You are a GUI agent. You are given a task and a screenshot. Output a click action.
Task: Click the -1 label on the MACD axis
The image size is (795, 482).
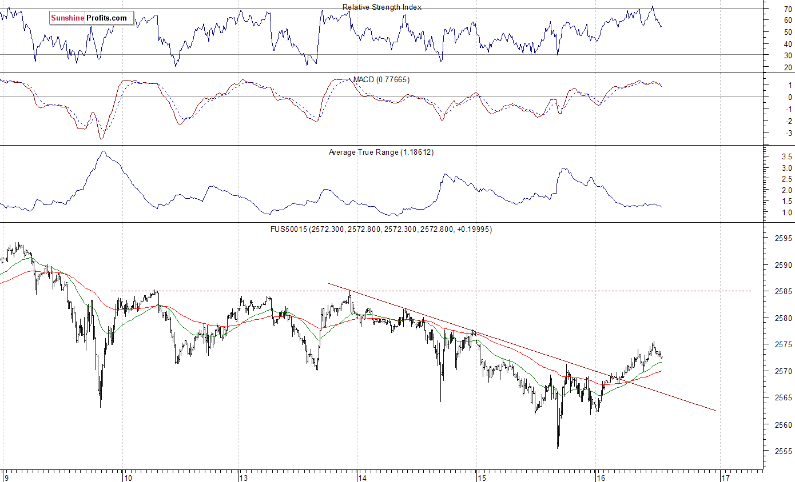789,109
